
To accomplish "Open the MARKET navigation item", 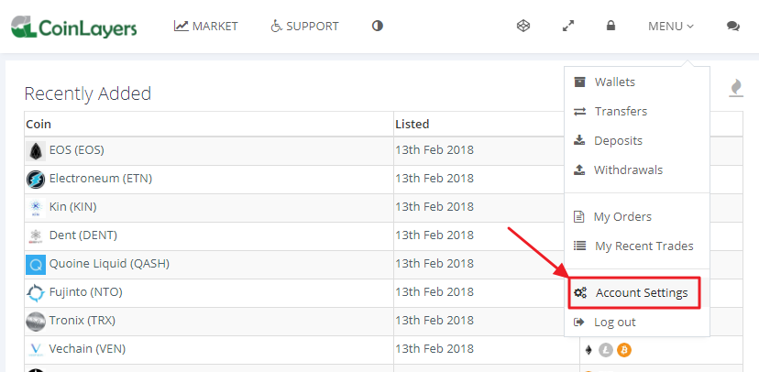I will pyautogui.click(x=205, y=26).
